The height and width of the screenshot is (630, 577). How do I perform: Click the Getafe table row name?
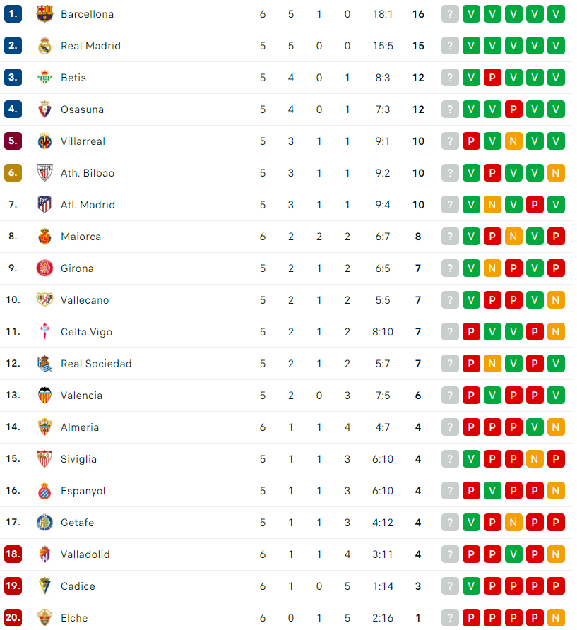(77, 523)
